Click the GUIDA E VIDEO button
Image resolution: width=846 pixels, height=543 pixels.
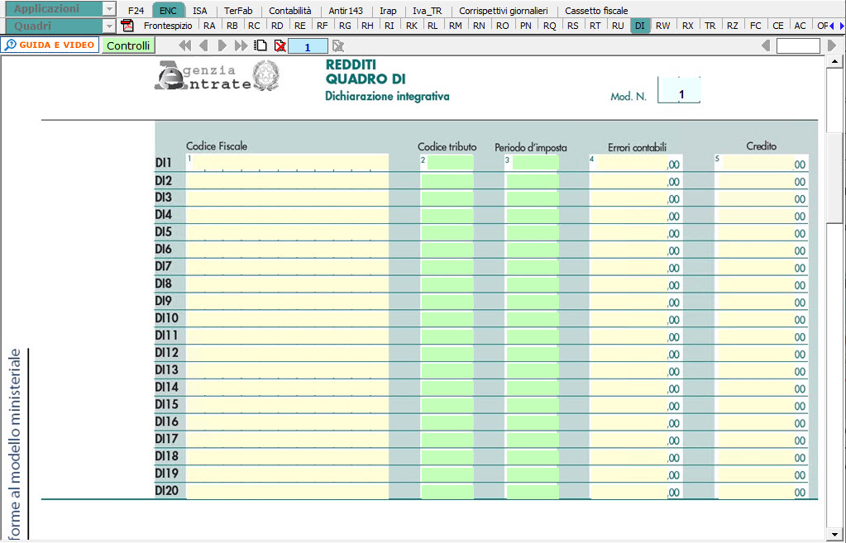[50, 45]
